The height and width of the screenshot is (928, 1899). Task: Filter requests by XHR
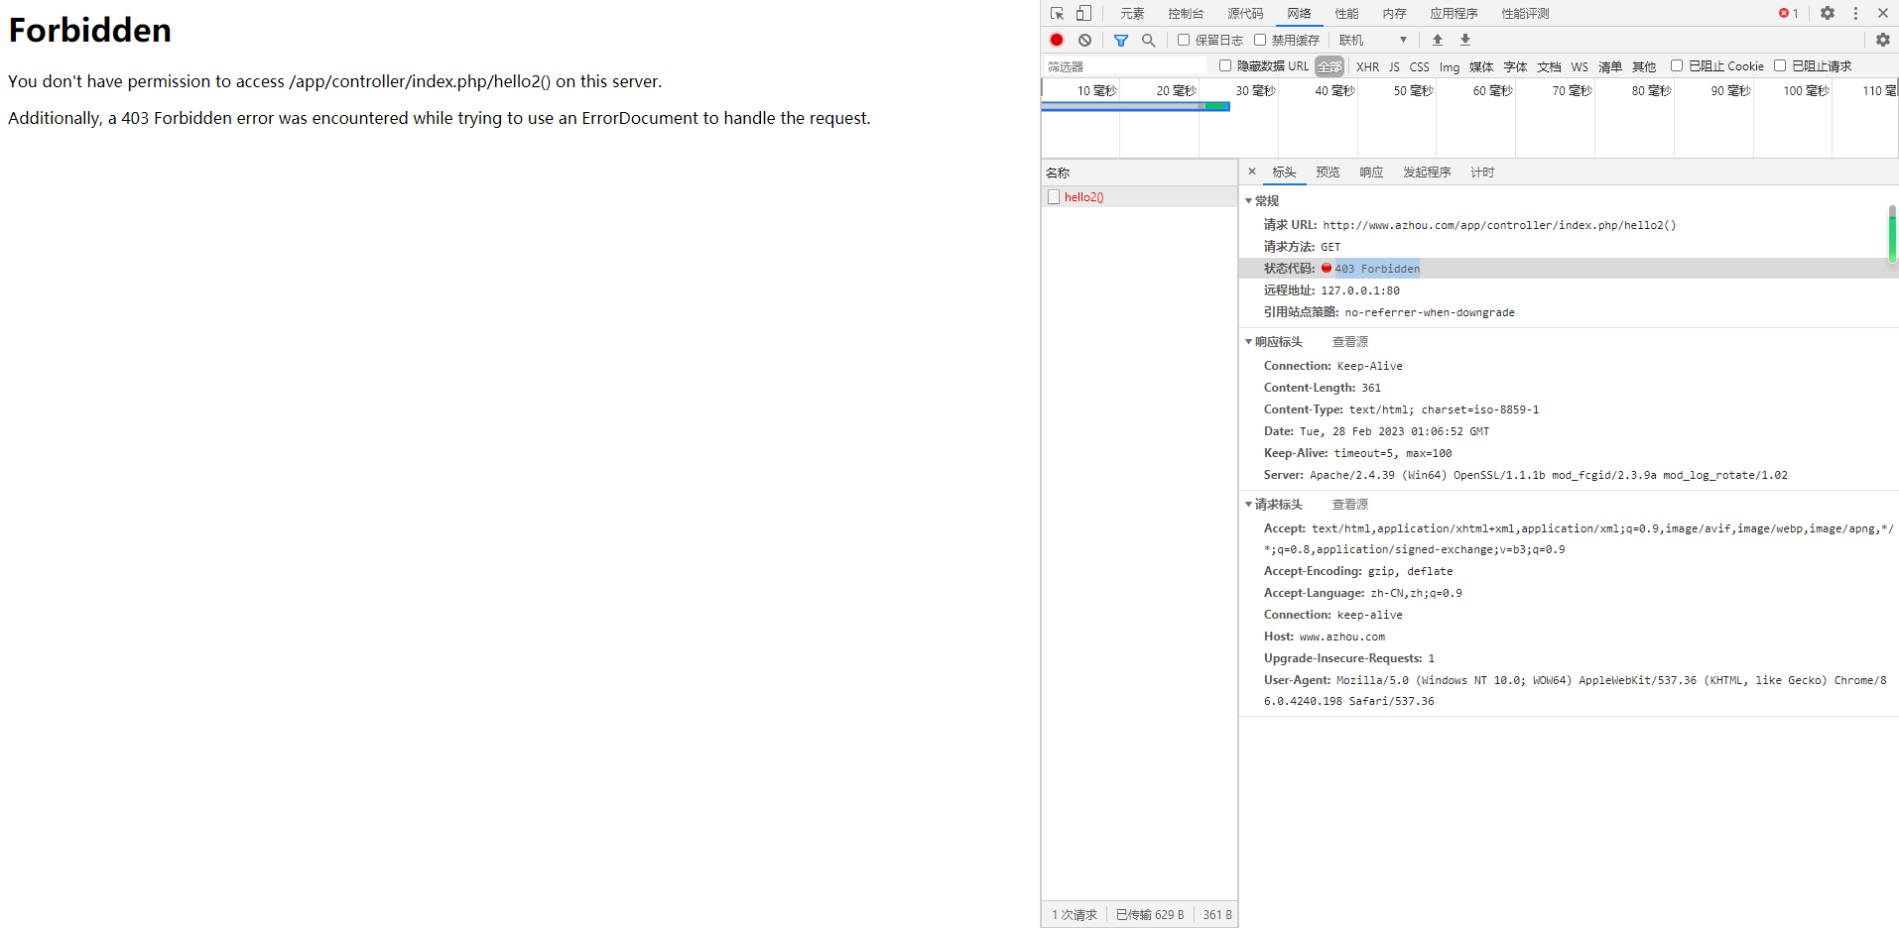[x=1367, y=66]
